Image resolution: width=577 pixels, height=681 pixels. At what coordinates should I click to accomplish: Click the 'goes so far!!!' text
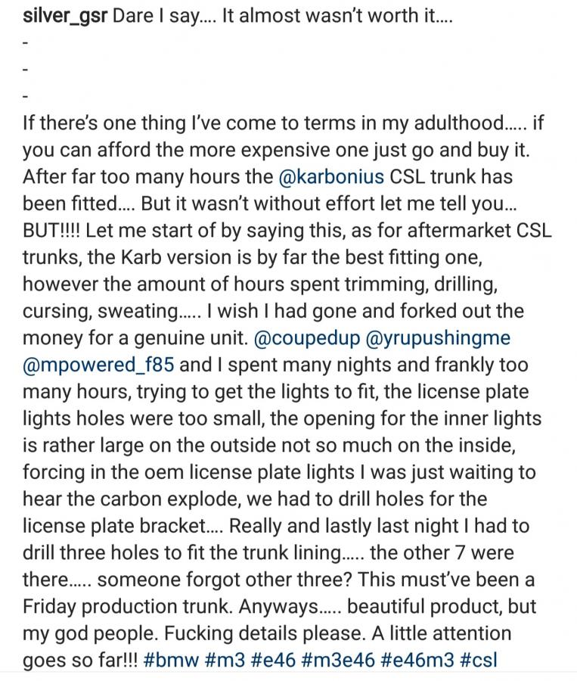tap(80, 660)
